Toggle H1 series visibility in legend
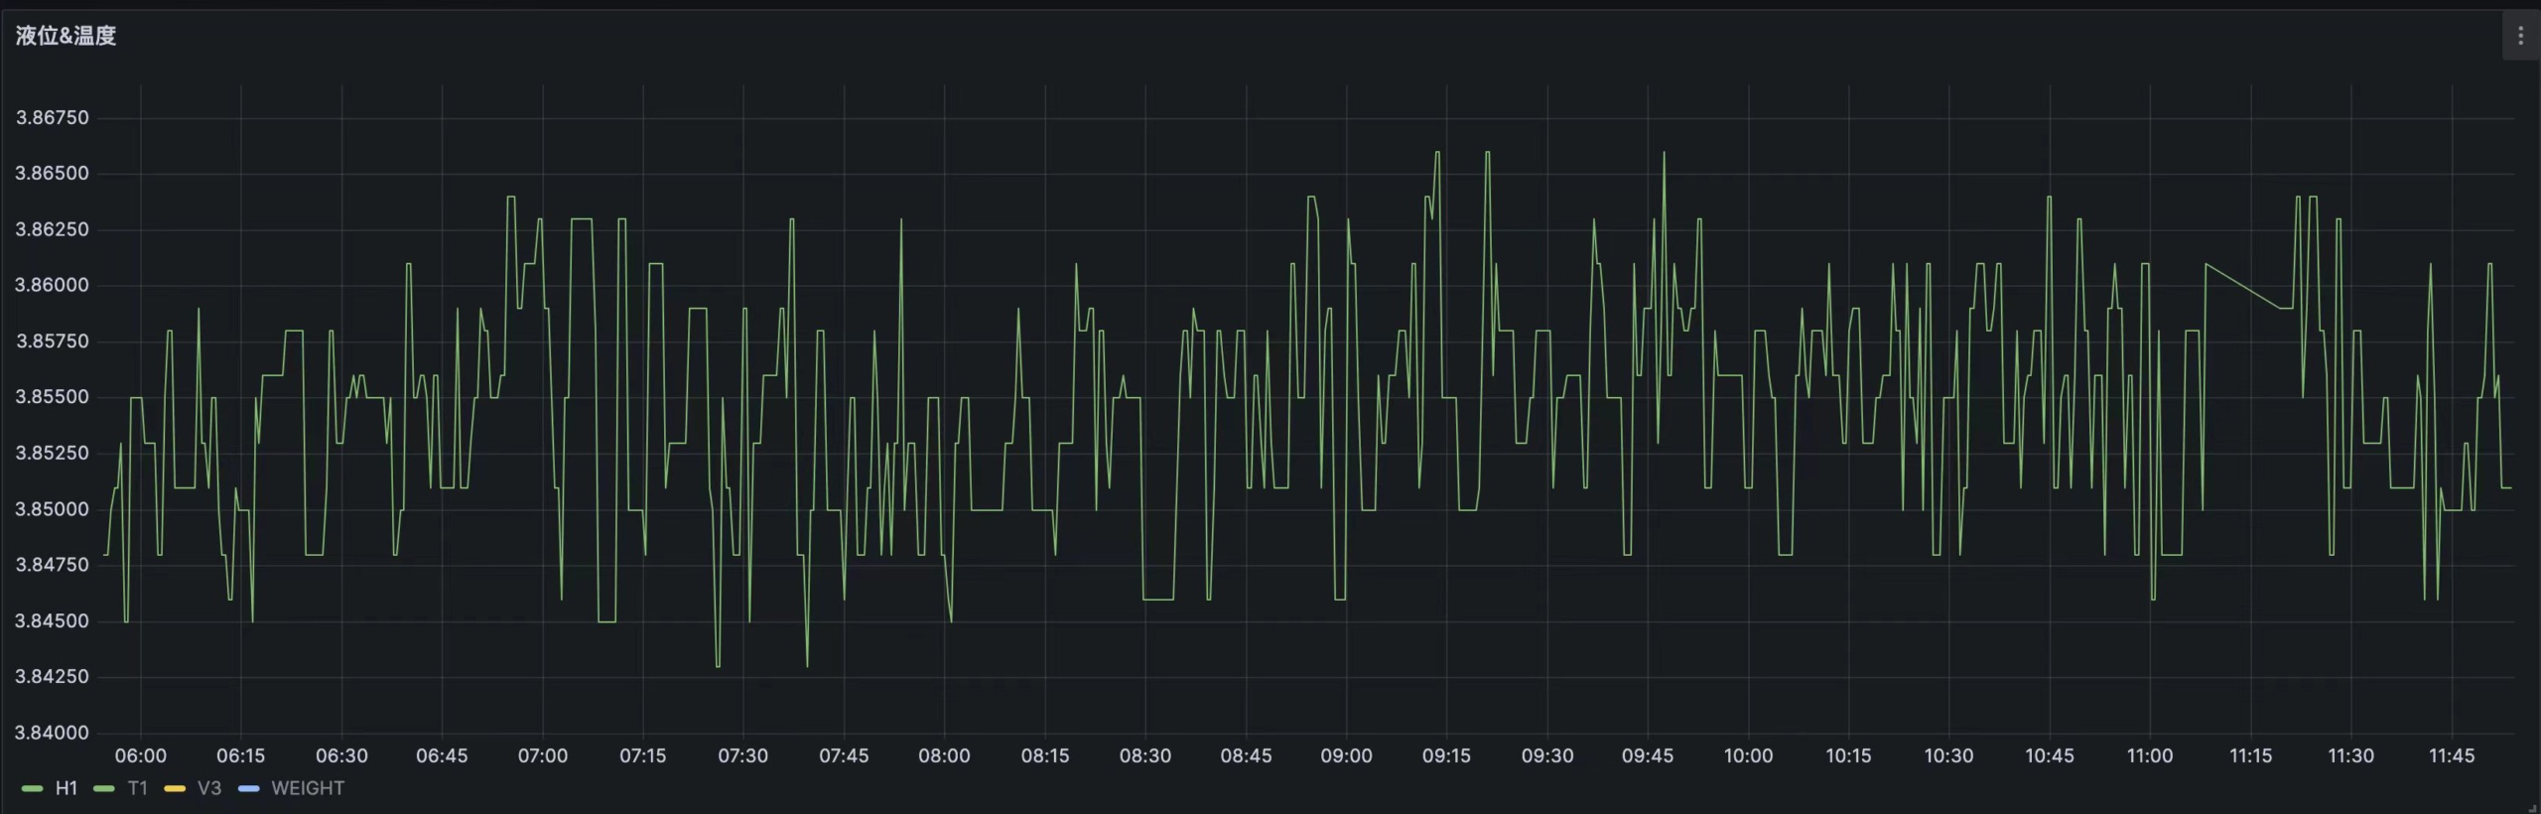The width and height of the screenshot is (2541, 814). click(x=67, y=788)
